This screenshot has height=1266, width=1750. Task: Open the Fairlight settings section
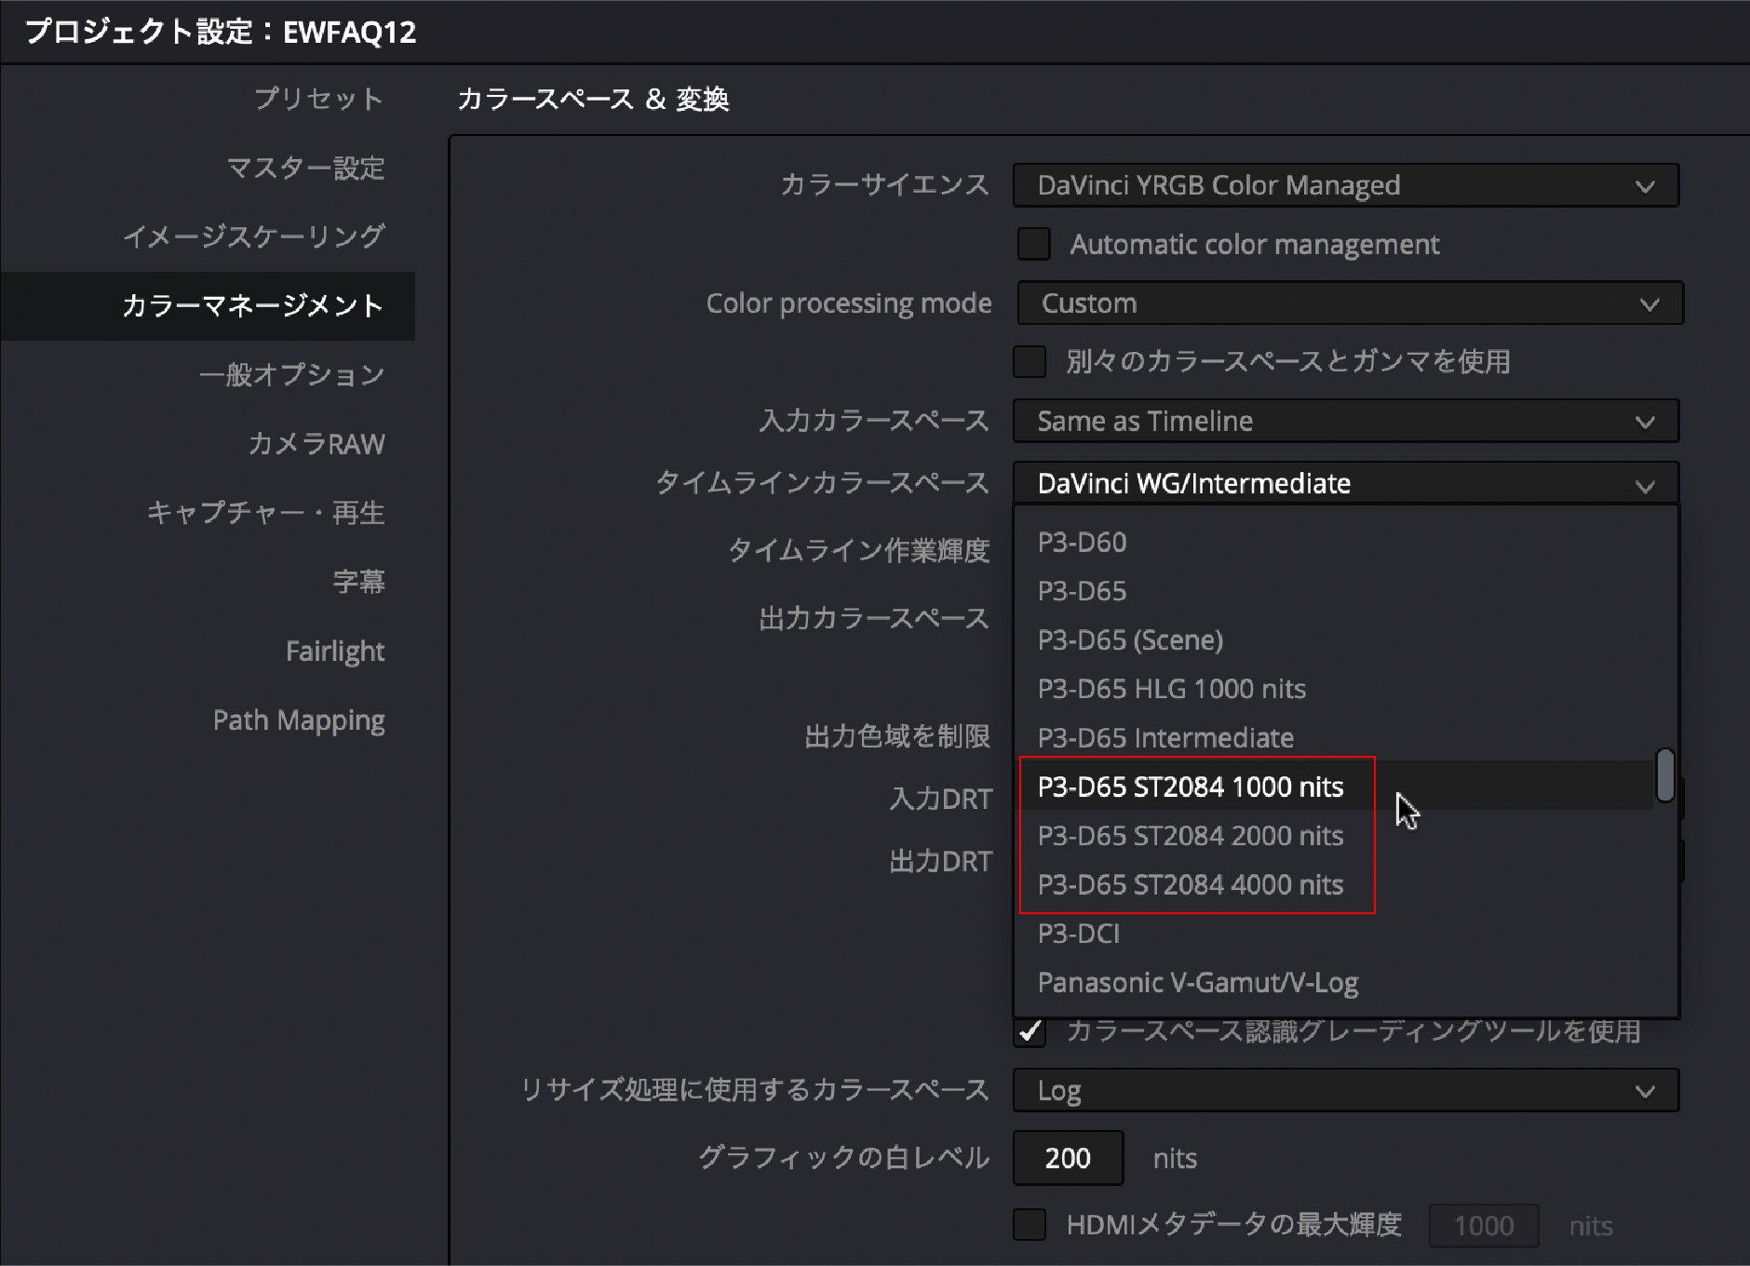335,651
